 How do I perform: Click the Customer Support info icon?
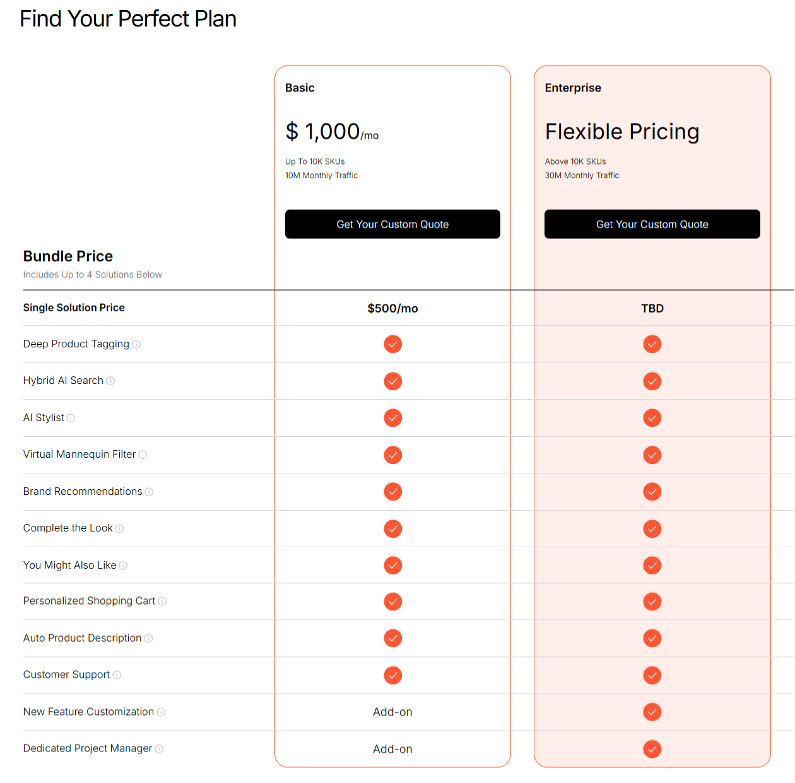coord(117,675)
